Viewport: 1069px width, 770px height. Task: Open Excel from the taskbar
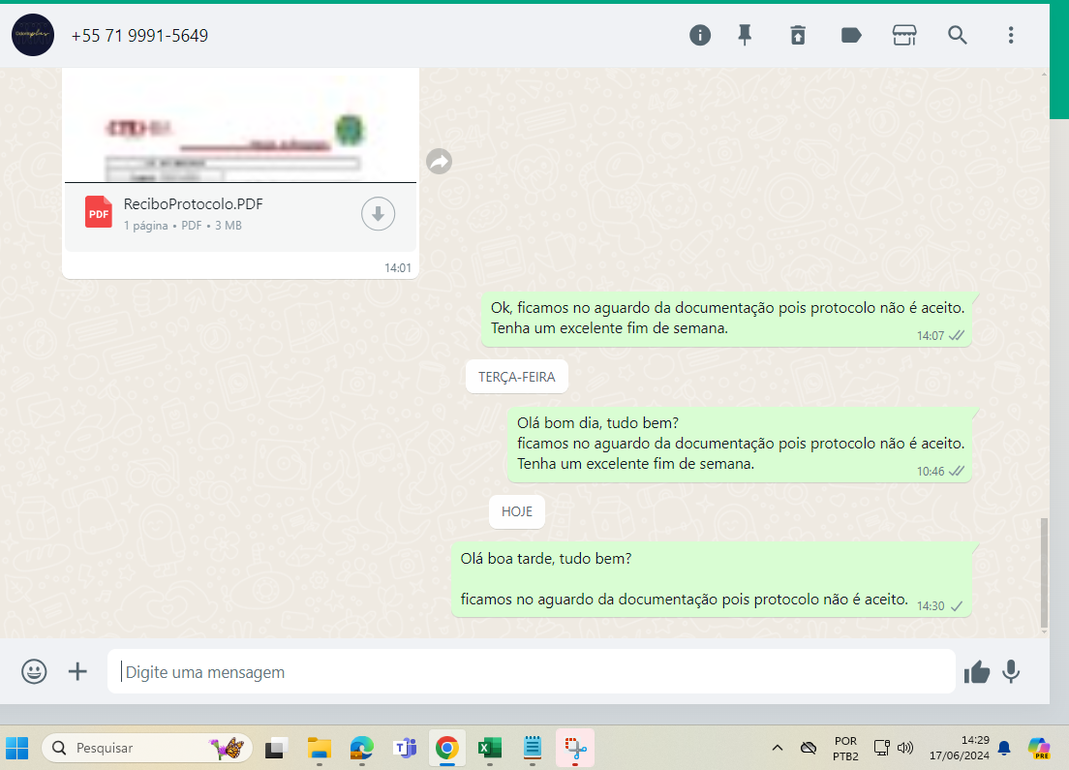[x=489, y=748]
